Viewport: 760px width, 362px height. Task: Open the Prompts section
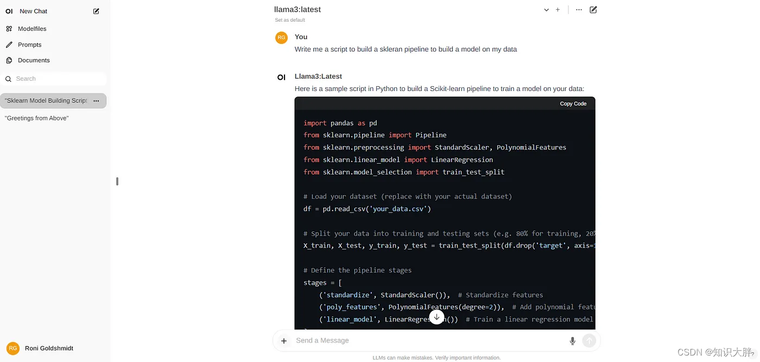(29, 44)
